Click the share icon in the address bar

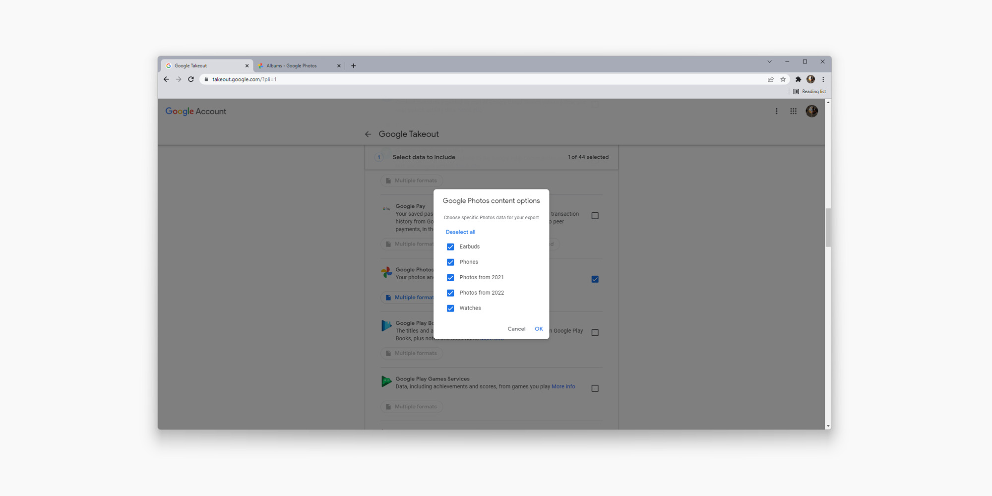pyautogui.click(x=770, y=79)
